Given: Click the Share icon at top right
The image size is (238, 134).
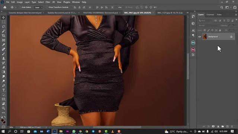Looking at the screenshot, I should click(235, 7).
